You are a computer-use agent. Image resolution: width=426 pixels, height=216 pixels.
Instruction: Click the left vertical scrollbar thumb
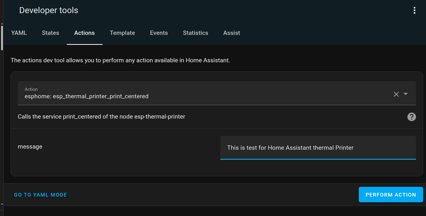coord(2,38)
